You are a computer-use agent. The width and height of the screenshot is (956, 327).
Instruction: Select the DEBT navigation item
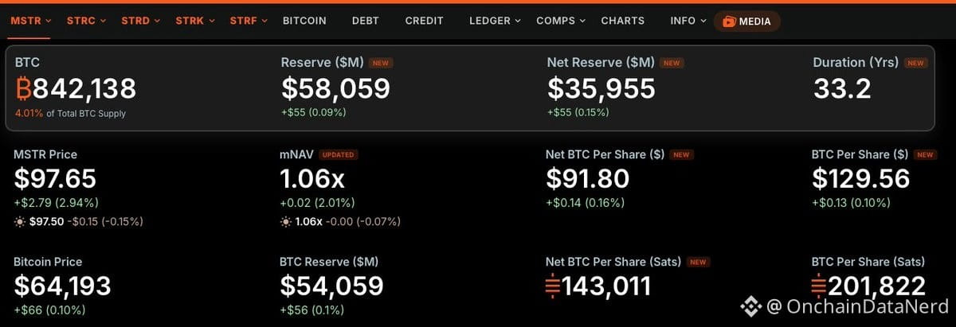pyautogui.click(x=366, y=21)
